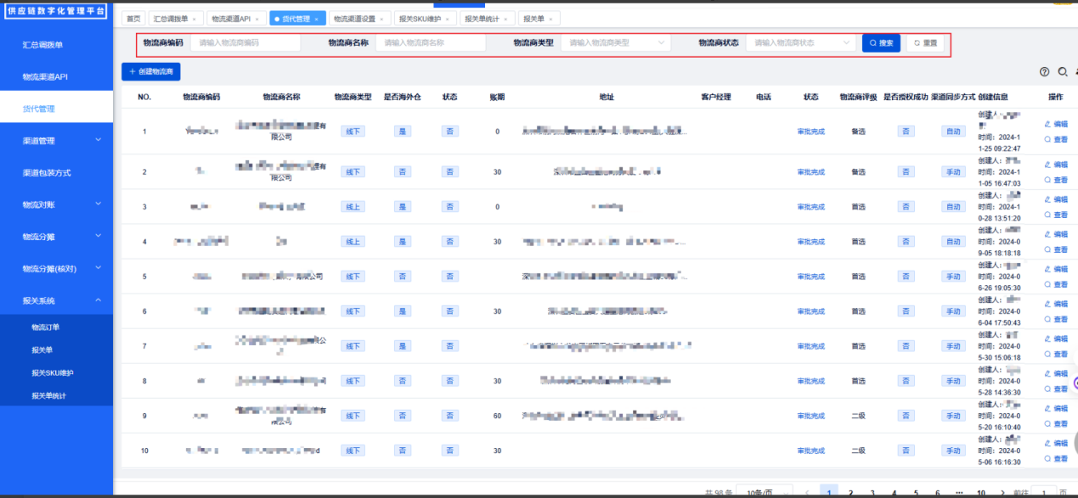Screen dimensions: 1078x498
Task: Click the 审批完成 link in row 2
Action: point(810,172)
